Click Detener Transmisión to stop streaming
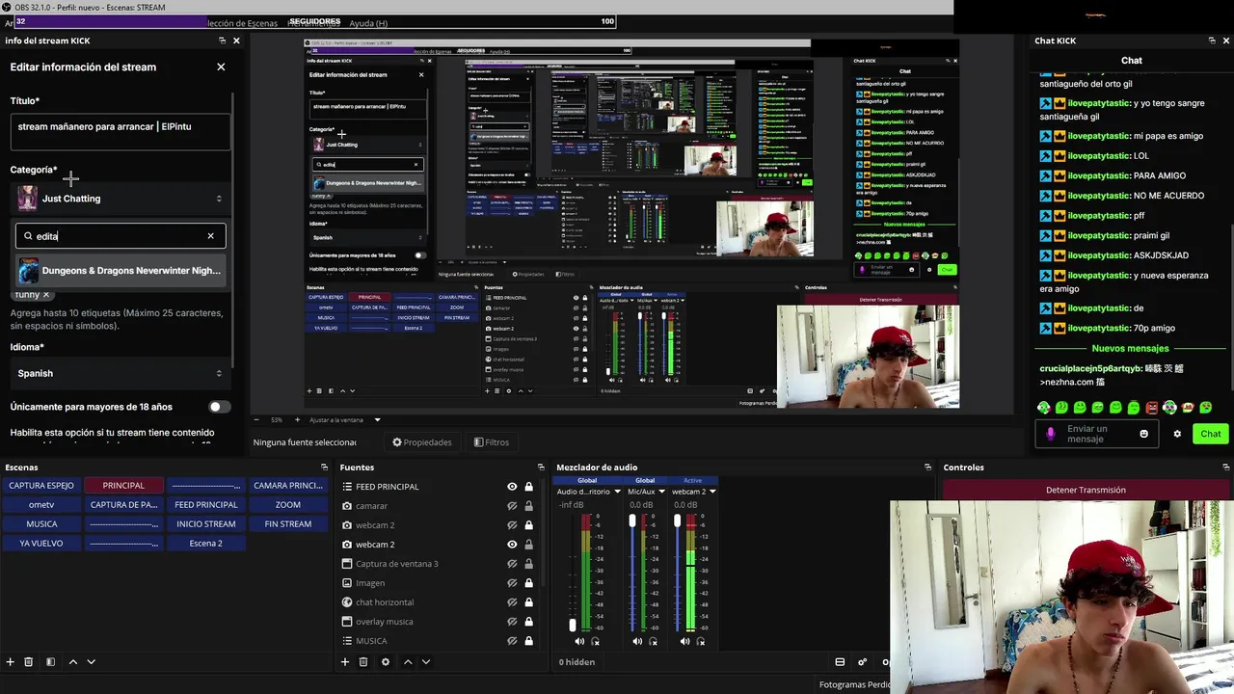 coord(1086,490)
